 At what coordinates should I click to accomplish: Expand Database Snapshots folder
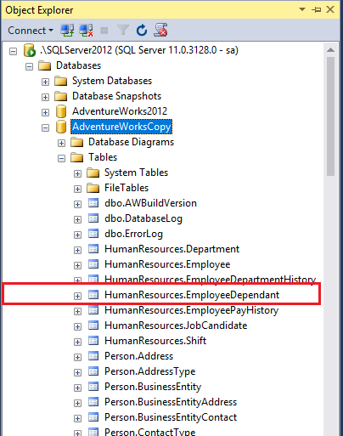click(45, 97)
